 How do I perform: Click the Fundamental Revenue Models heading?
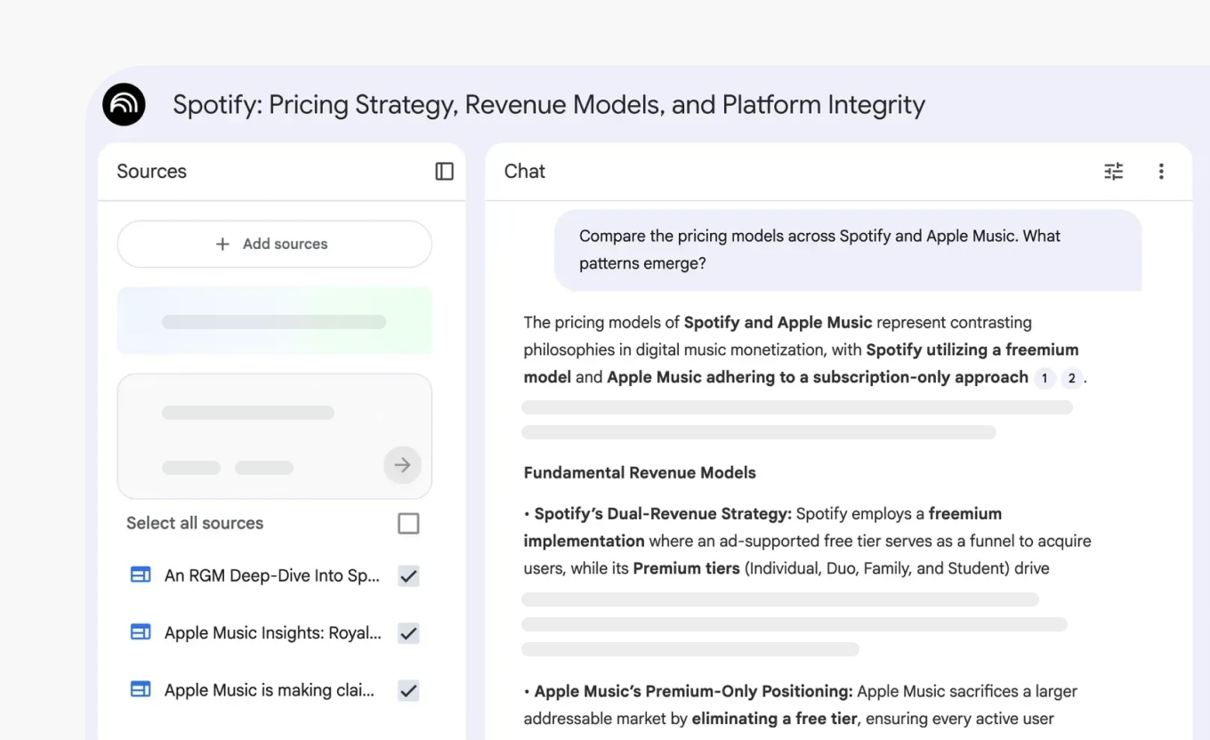(640, 473)
